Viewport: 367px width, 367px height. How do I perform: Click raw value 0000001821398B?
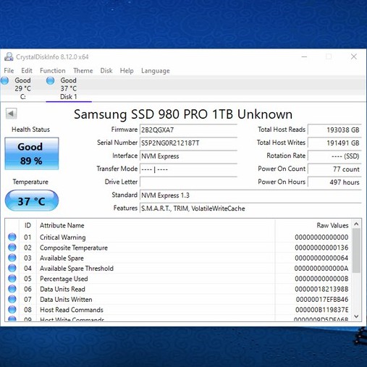[x=321, y=289]
